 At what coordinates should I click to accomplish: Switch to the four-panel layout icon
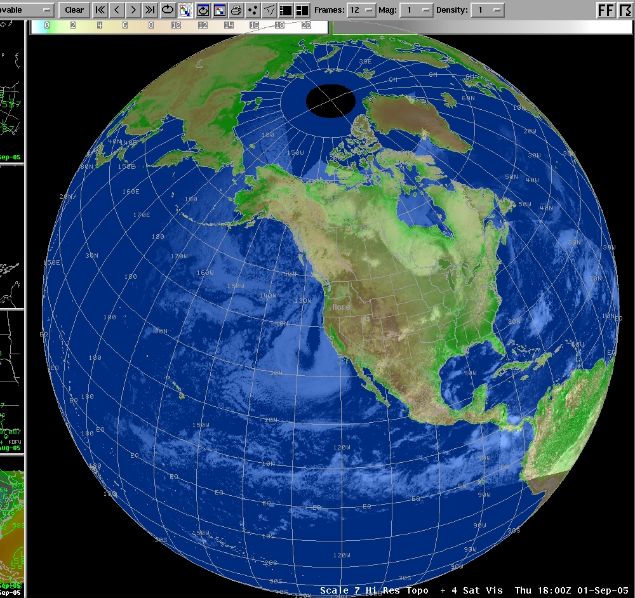point(302,10)
